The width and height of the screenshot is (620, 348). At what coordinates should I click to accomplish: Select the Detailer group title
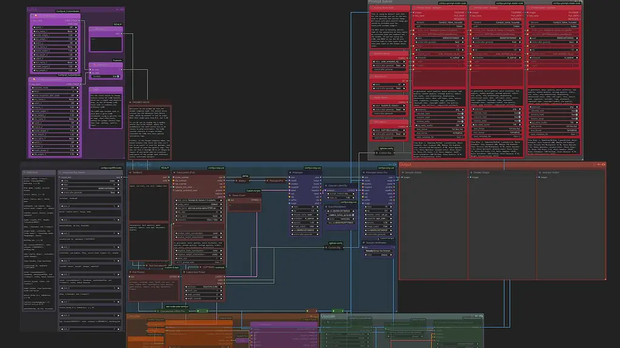point(134,316)
